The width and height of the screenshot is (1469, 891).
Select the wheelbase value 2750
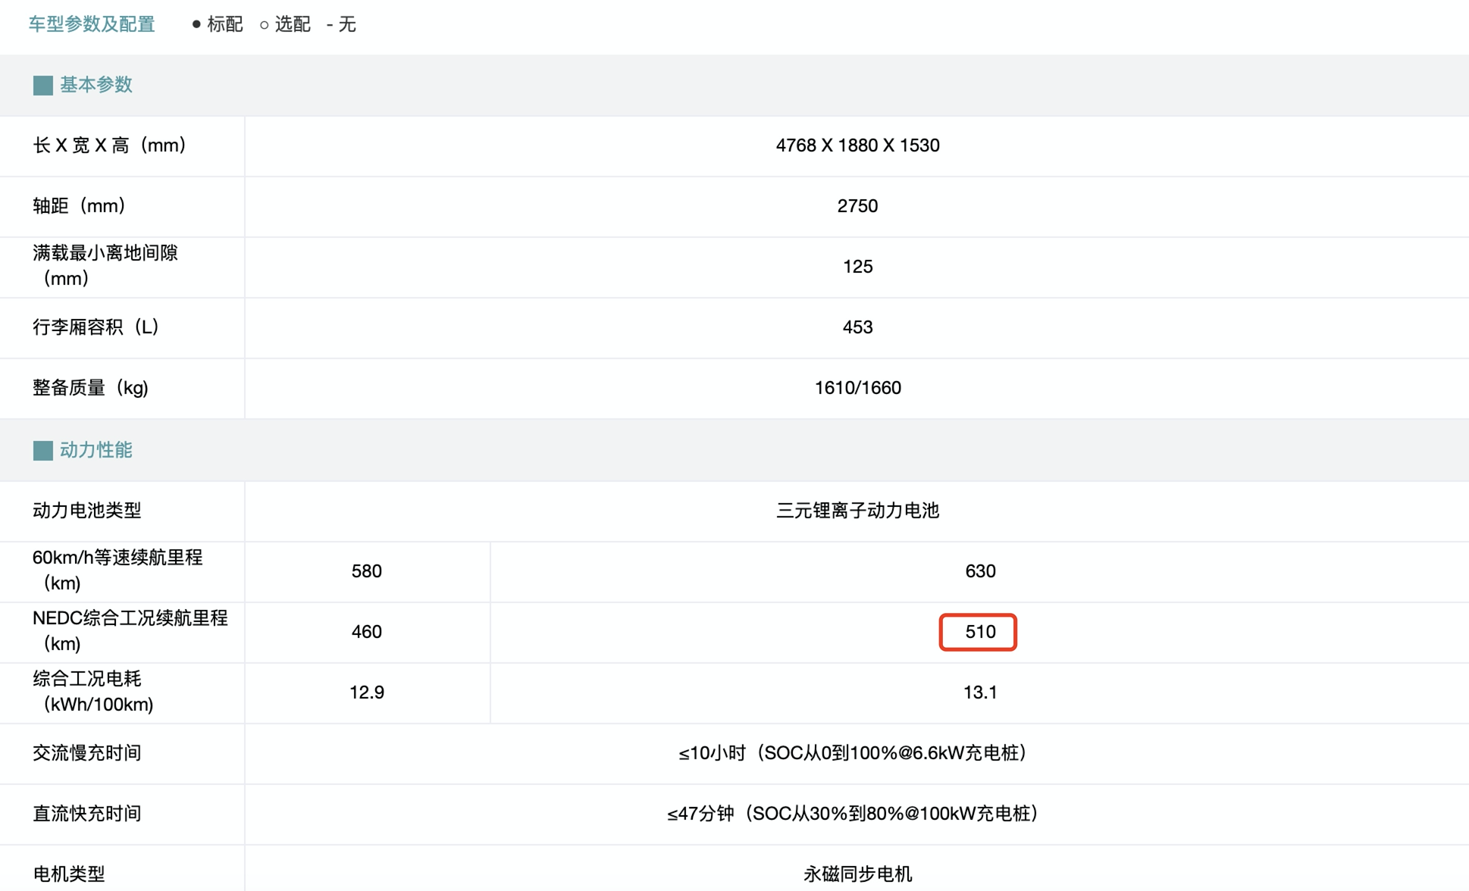click(857, 206)
